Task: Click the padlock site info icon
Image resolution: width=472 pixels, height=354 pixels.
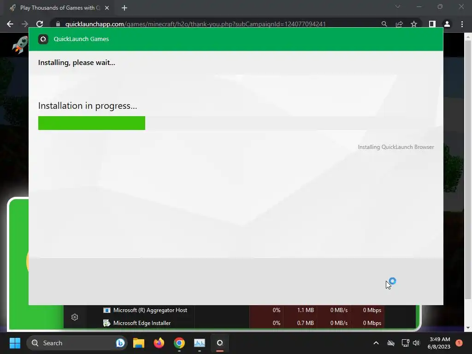Action: click(x=58, y=24)
